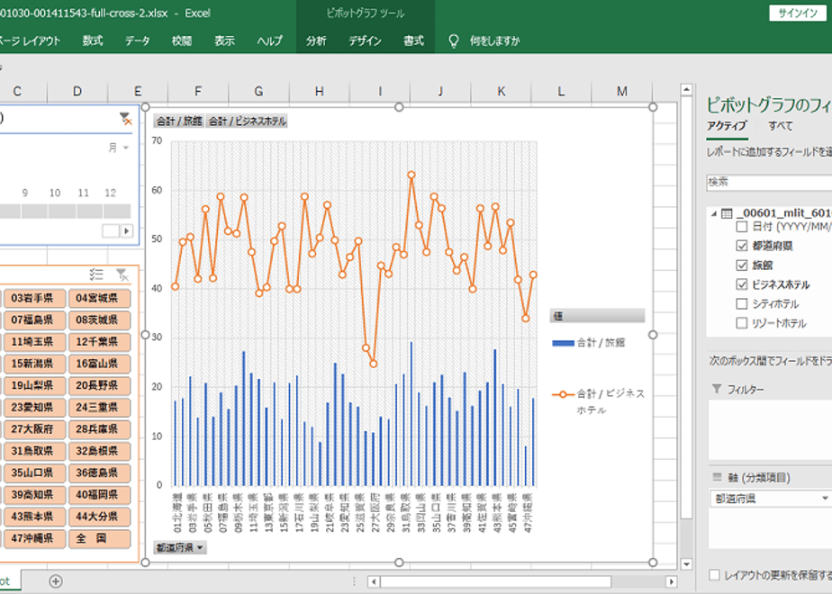Click the 値 legend field button
832x594 pixels.
pyautogui.click(x=598, y=316)
